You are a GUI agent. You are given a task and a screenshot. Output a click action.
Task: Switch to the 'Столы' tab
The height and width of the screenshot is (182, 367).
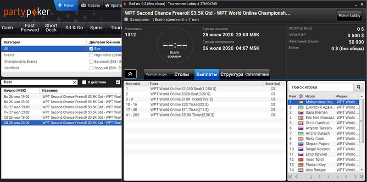(x=182, y=74)
